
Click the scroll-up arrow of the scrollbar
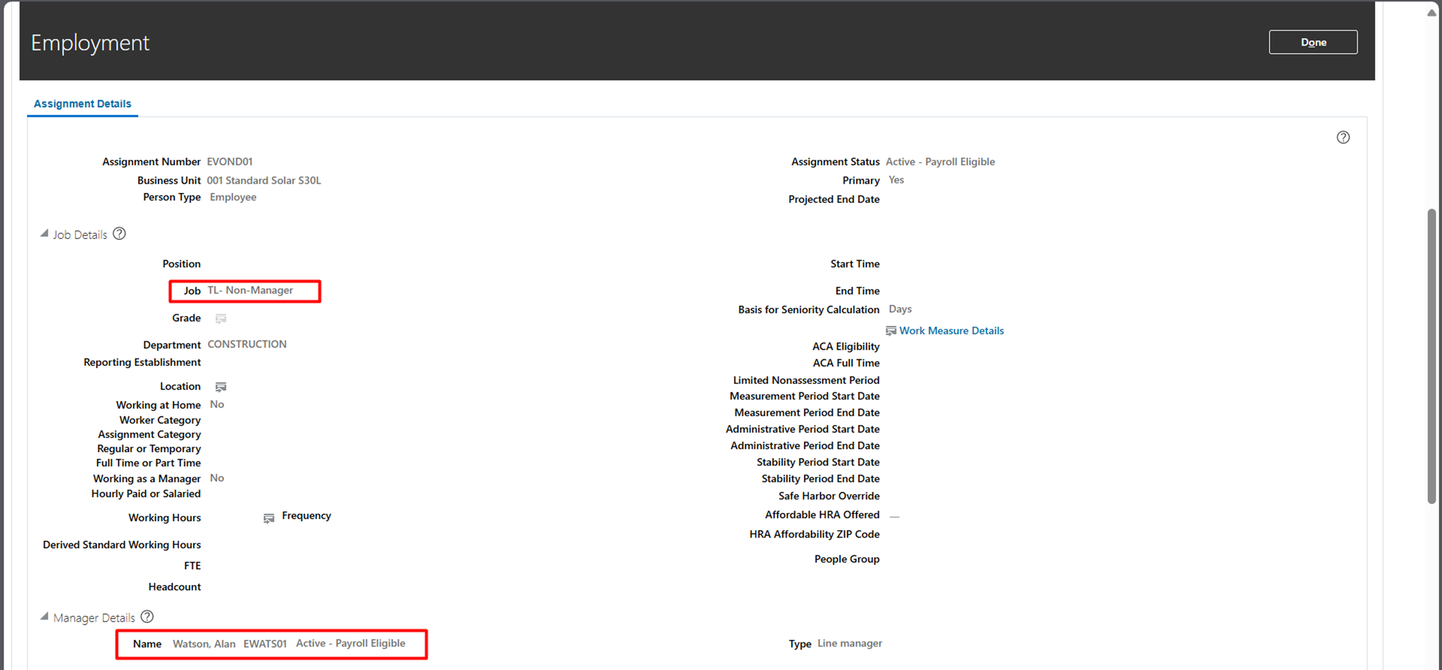(x=1431, y=12)
